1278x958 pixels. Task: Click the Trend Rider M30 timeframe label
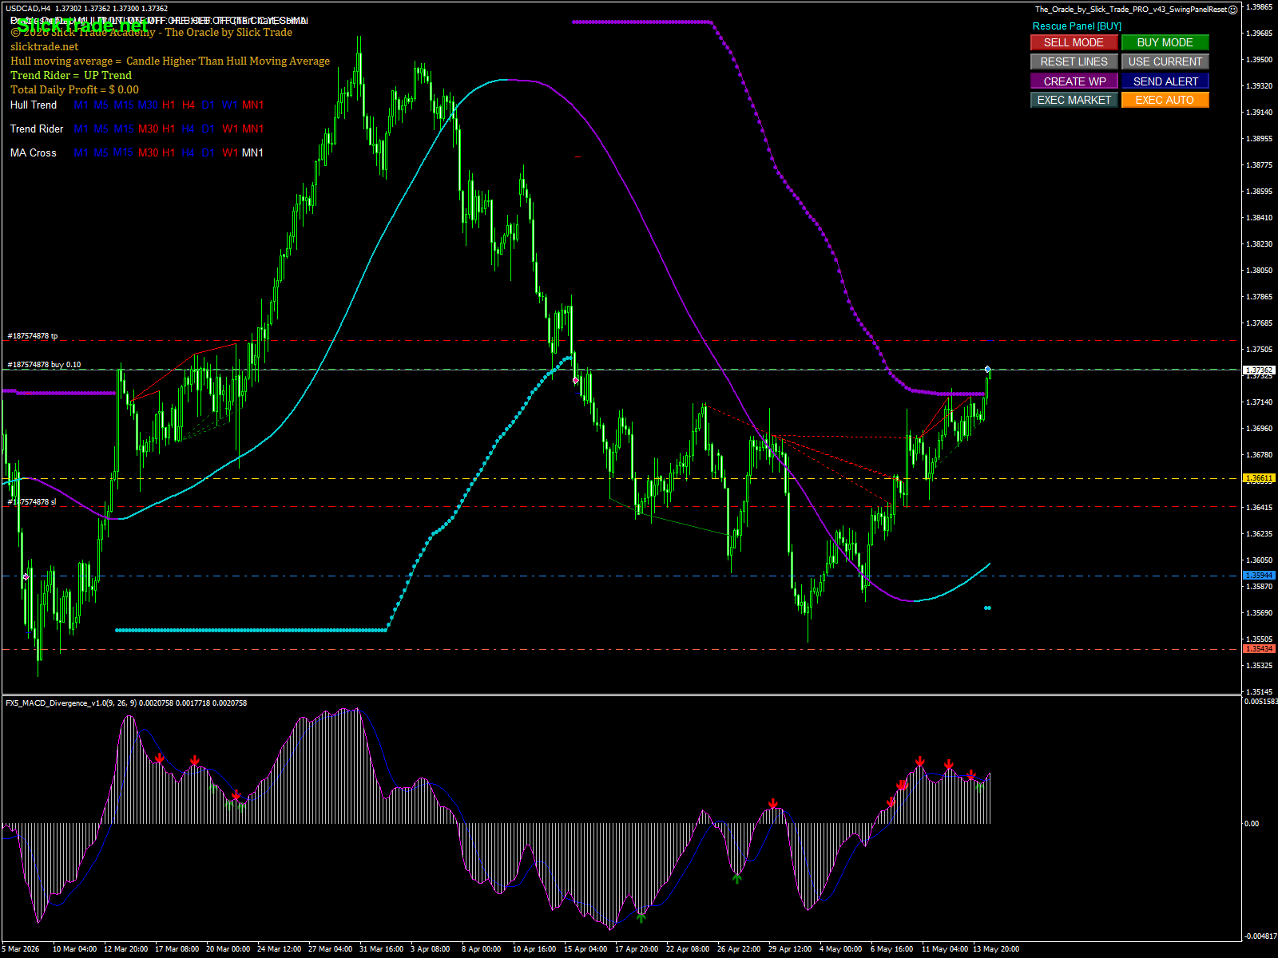point(148,129)
